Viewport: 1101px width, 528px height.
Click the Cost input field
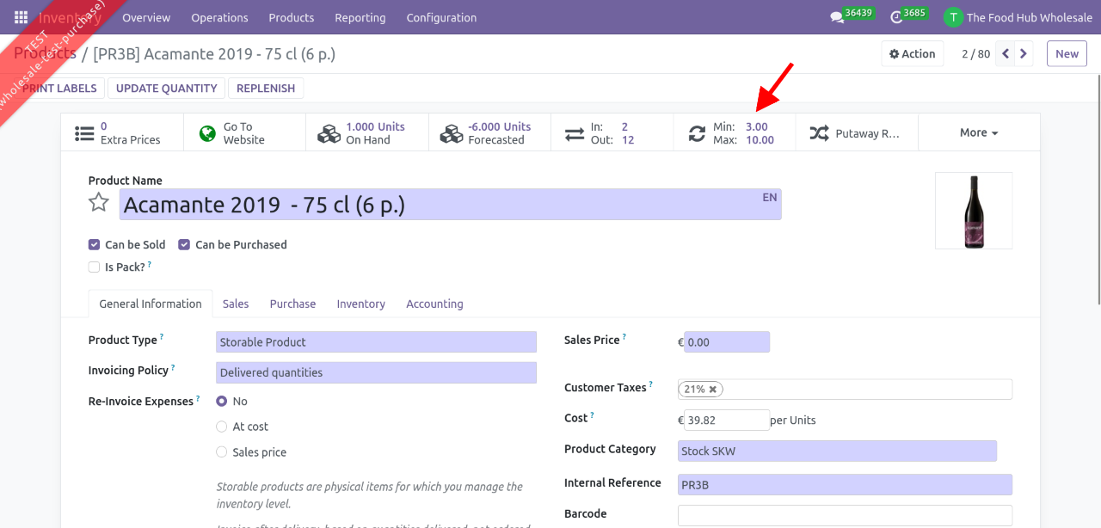pos(727,421)
